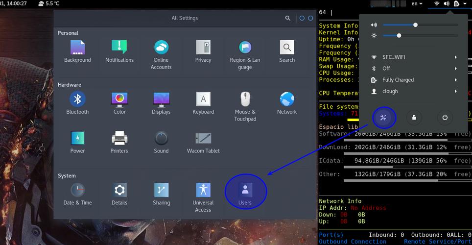
Task: Click the Wi-Fi icon in top bar
Action: (x=437, y=3)
